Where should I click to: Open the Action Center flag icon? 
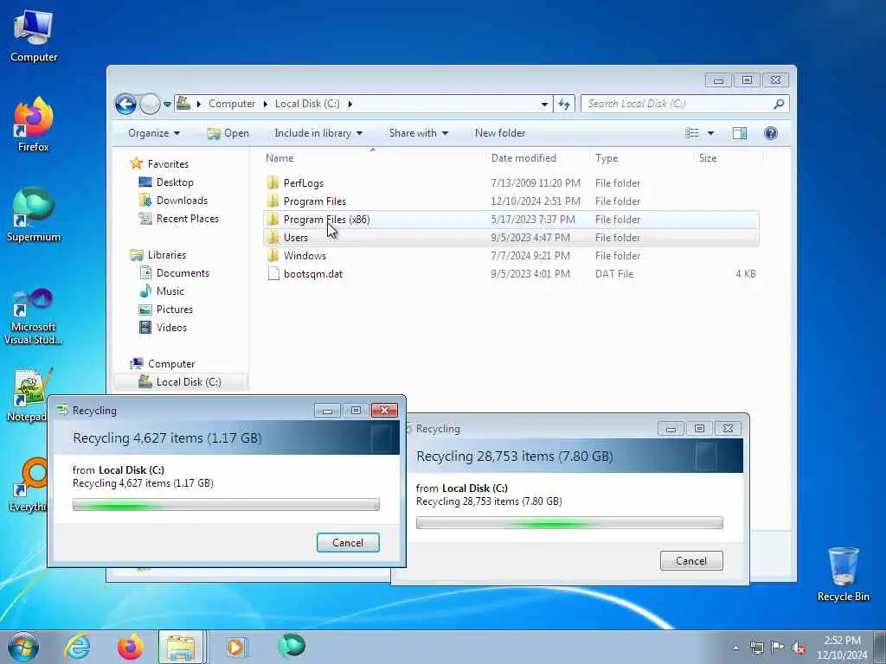pos(778,648)
